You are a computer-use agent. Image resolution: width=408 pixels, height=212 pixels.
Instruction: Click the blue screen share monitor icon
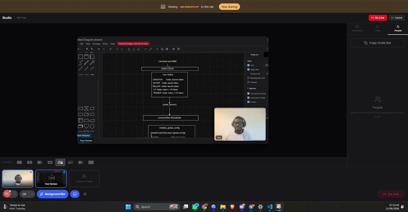(x=75, y=194)
